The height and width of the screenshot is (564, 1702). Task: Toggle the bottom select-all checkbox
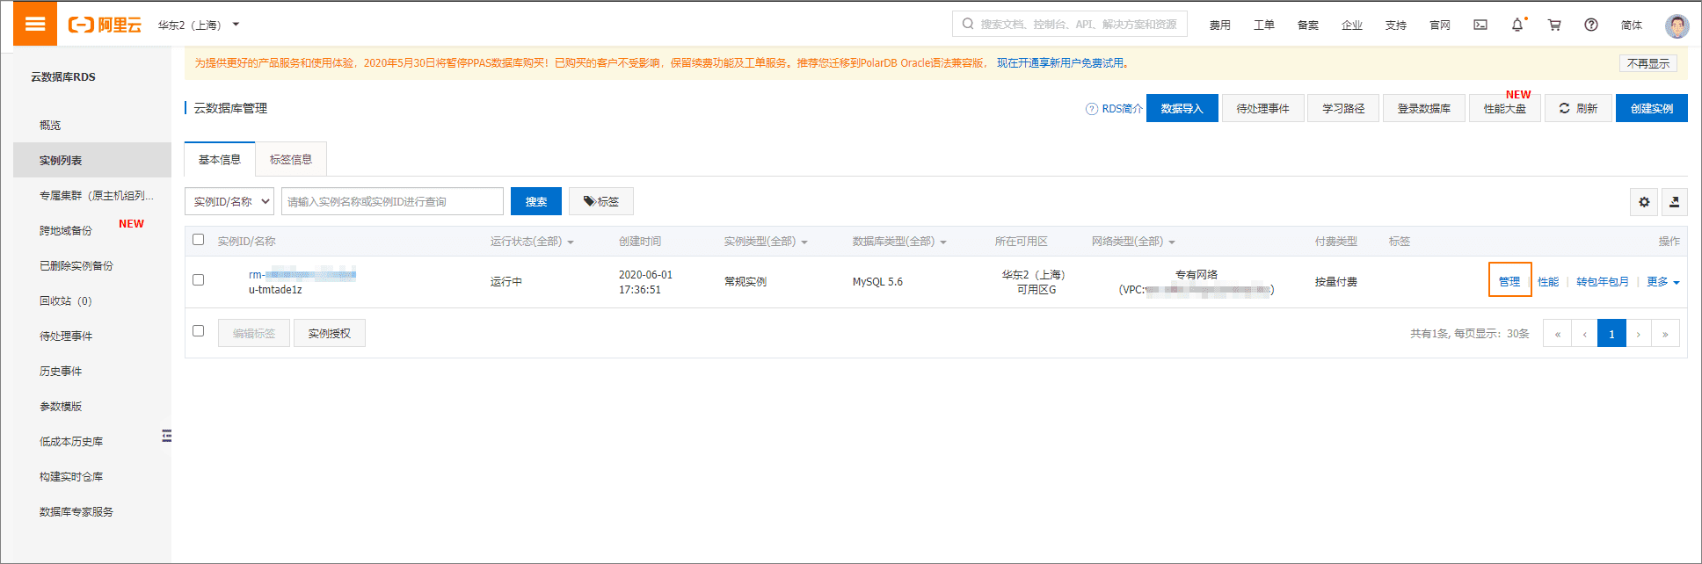198,331
